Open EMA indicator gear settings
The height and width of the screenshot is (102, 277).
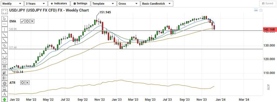(27, 21)
